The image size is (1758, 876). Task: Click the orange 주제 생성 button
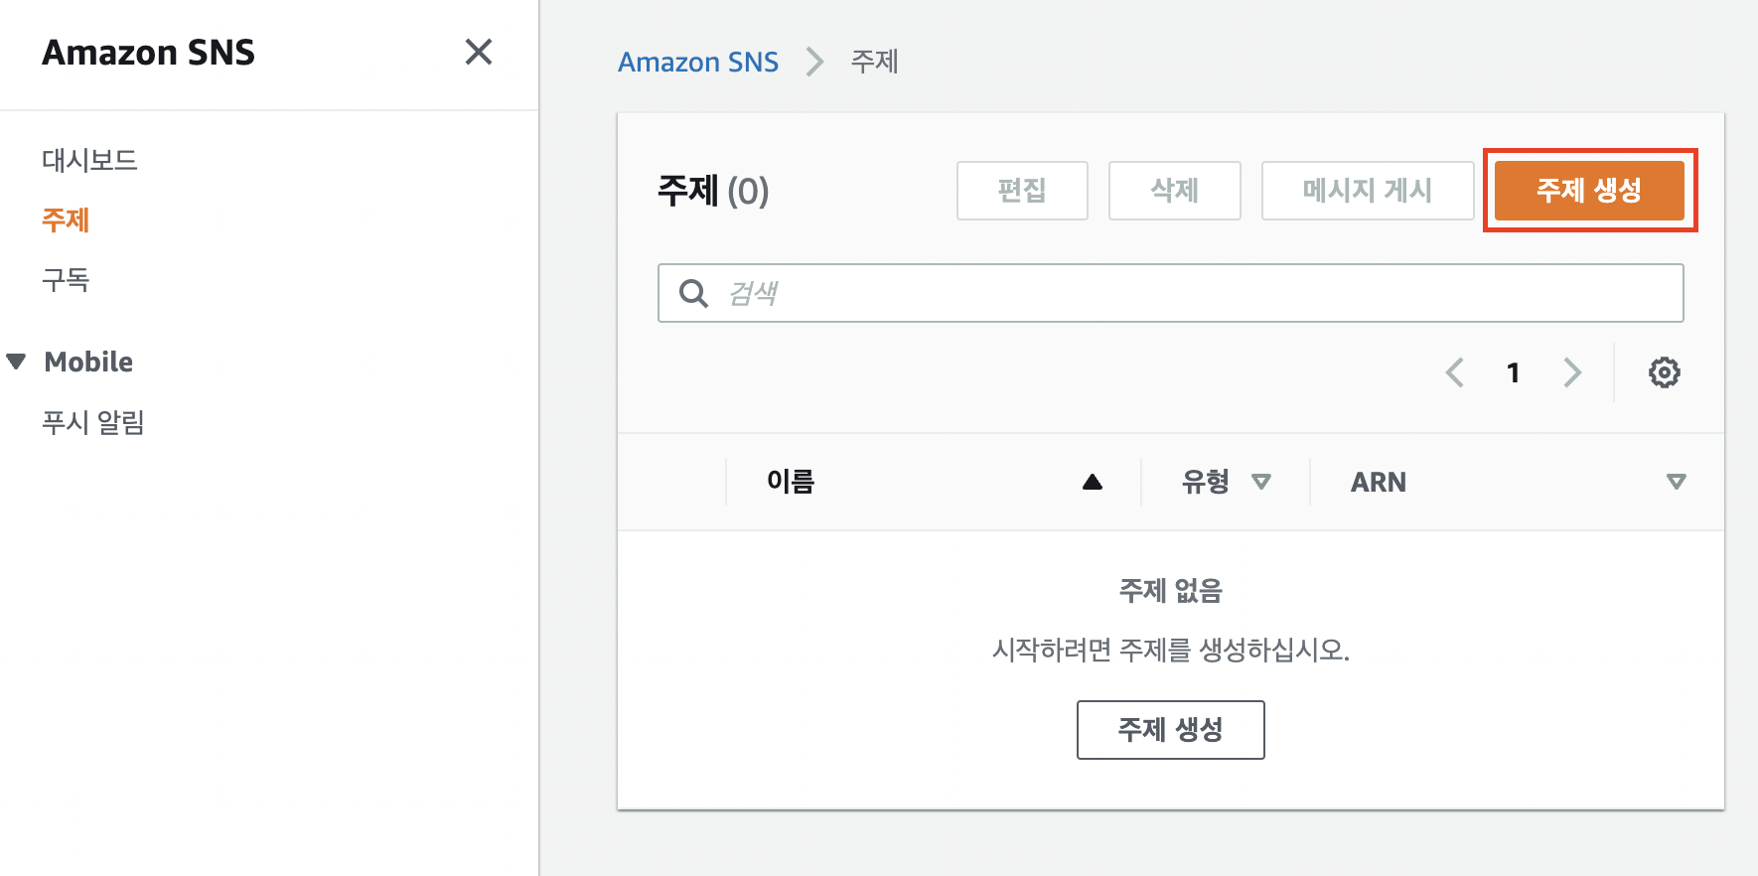(1589, 190)
